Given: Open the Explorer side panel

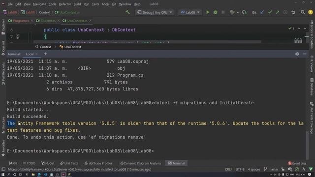Looking at the screenshot, I should 3,27.
